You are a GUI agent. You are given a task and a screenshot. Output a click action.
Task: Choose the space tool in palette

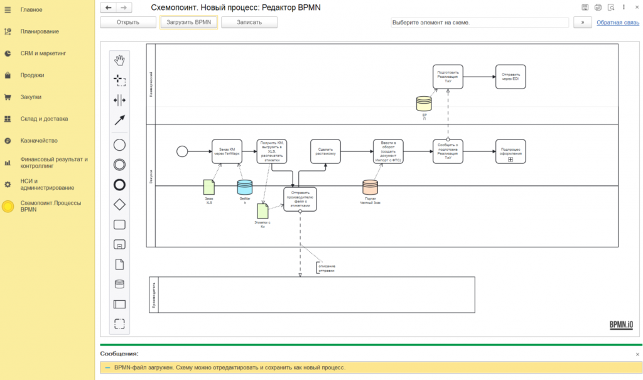[x=119, y=100]
